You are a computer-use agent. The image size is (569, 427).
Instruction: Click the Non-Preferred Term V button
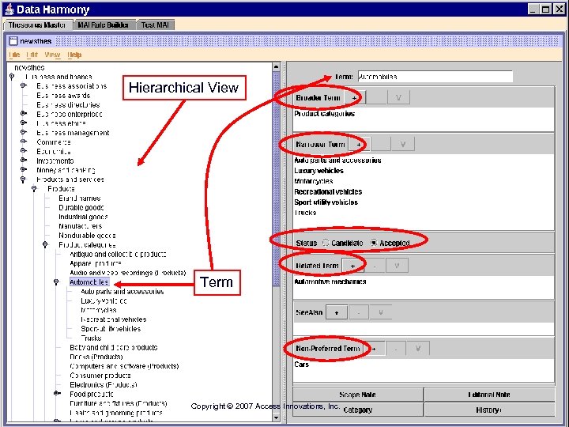[418, 349]
